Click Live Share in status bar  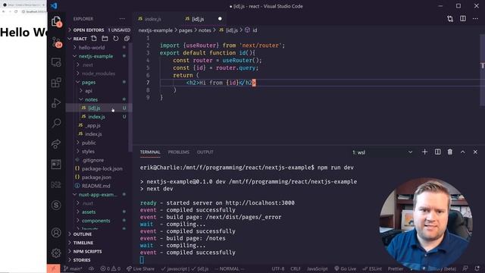tap(140, 268)
